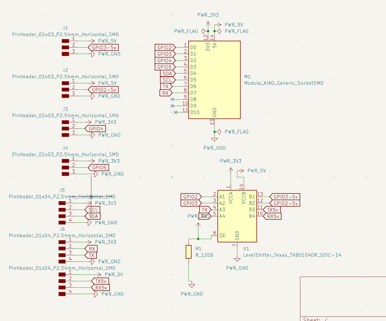Click the PWR_FLAG diamond beside M1's 5V pin
This screenshot has width=386, height=321.
(x=219, y=31)
